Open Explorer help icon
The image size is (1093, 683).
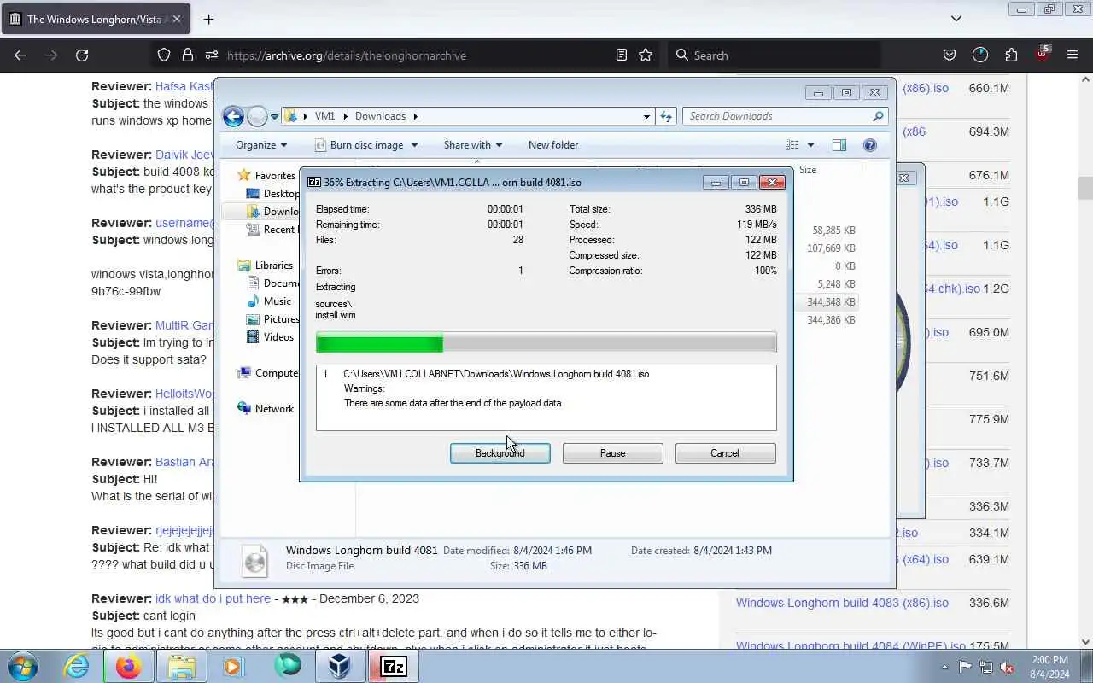870,145
